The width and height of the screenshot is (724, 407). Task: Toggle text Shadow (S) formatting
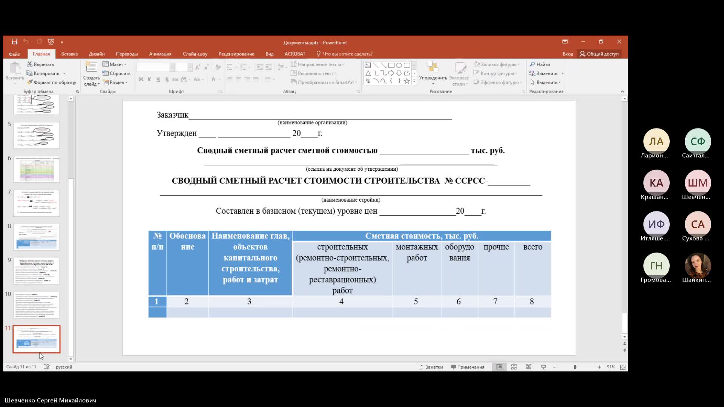coord(167,80)
